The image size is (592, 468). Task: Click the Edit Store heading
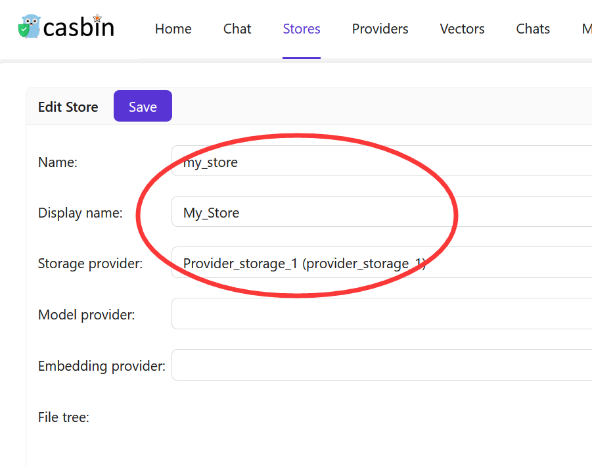(68, 106)
